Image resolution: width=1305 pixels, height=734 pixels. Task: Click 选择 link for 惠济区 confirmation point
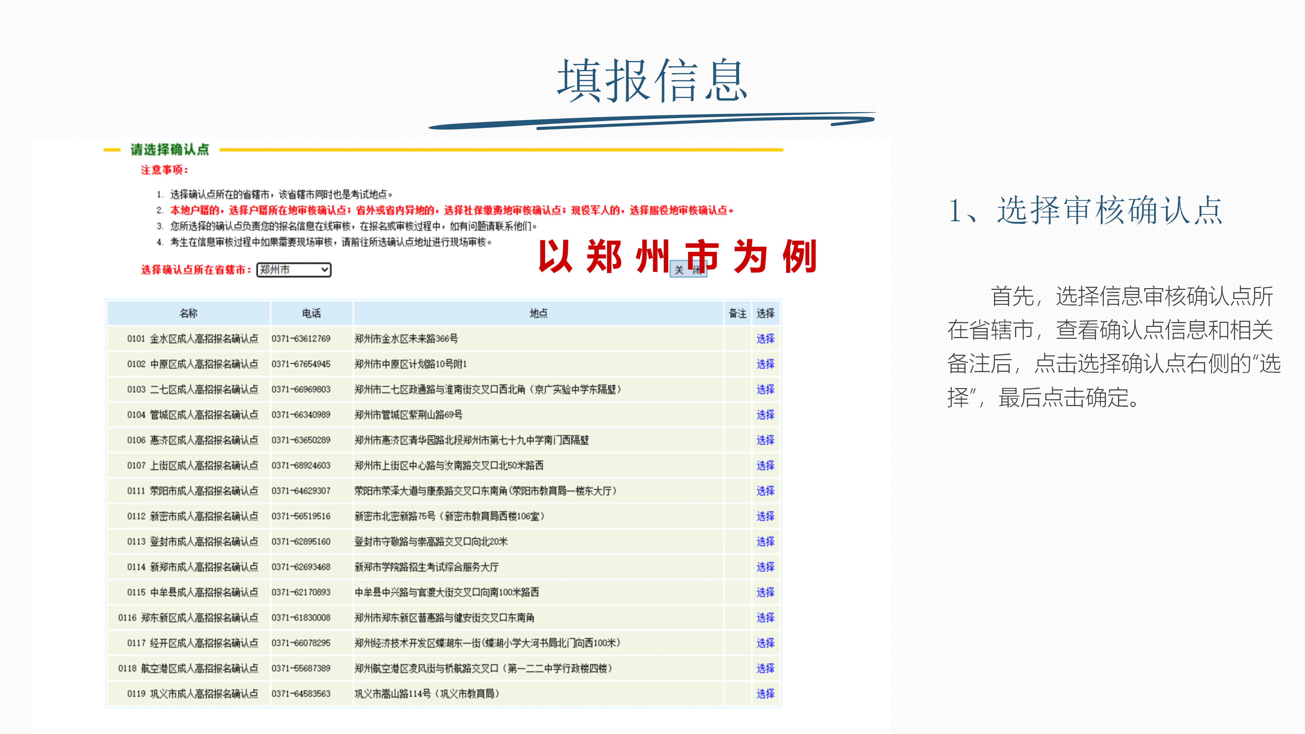pyautogui.click(x=765, y=440)
